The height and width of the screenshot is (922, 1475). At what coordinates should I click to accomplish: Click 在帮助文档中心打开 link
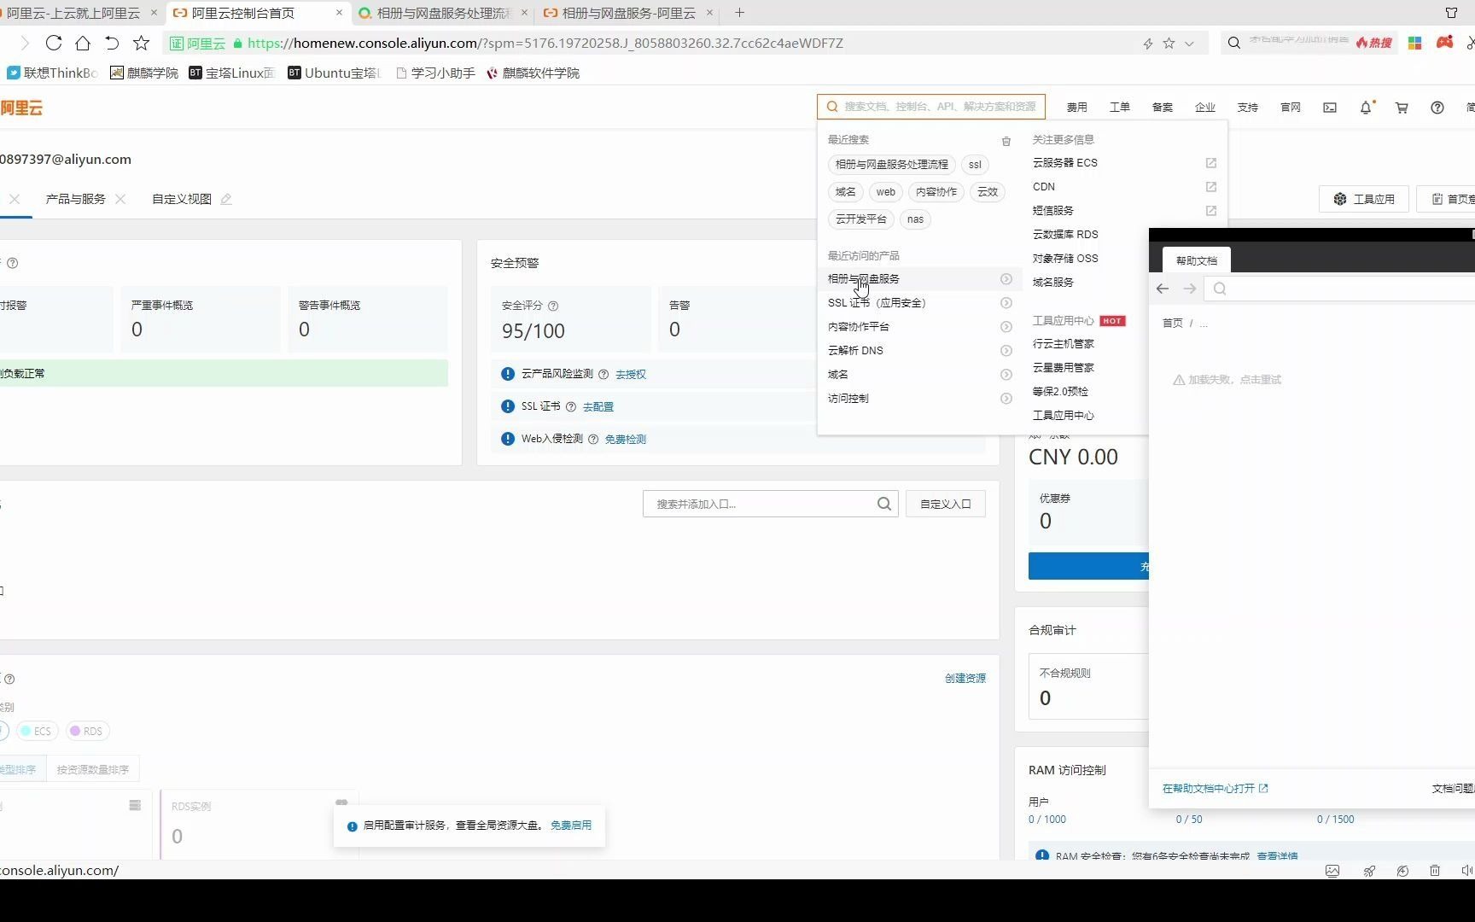1215,788
